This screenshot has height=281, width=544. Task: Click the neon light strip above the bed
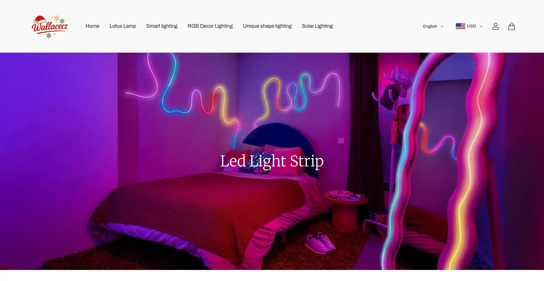pyautogui.click(x=233, y=93)
